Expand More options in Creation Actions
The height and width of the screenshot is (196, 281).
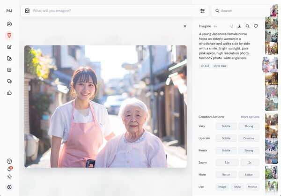coord(250,117)
